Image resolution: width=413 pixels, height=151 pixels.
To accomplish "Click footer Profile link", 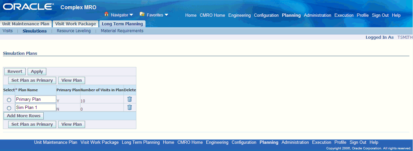I will coord(340,142).
